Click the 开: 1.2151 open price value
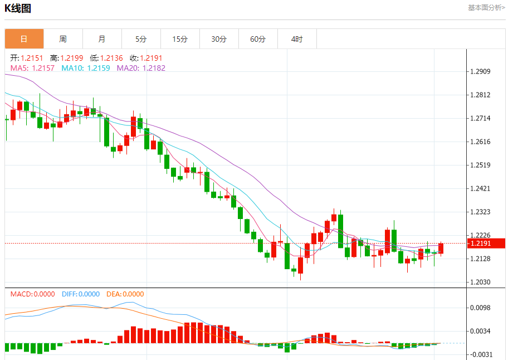 (x=27, y=58)
